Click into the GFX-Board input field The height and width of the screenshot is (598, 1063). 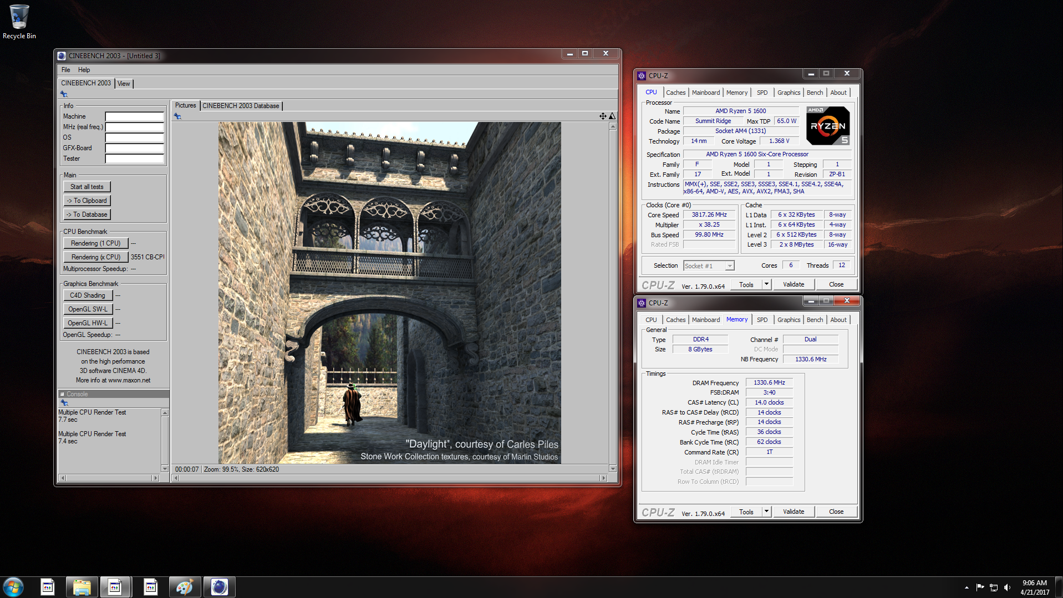point(134,149)
